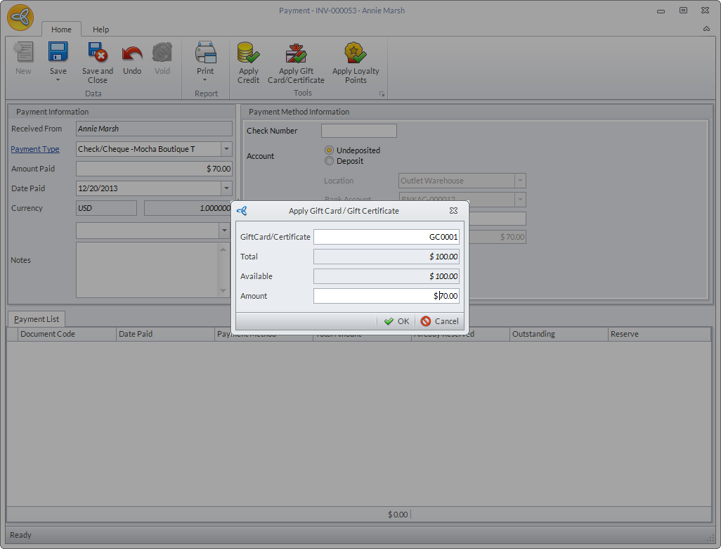Click the round application logo button
721x549 pixels.
click(x=20, y=18)
